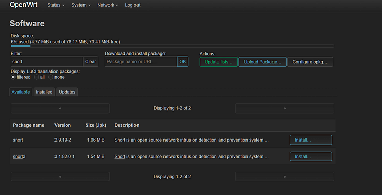Image resolution: width=382 pixels, height=195 pixels.
Task: Click the Package name column header
Action: tap(29, 125)
